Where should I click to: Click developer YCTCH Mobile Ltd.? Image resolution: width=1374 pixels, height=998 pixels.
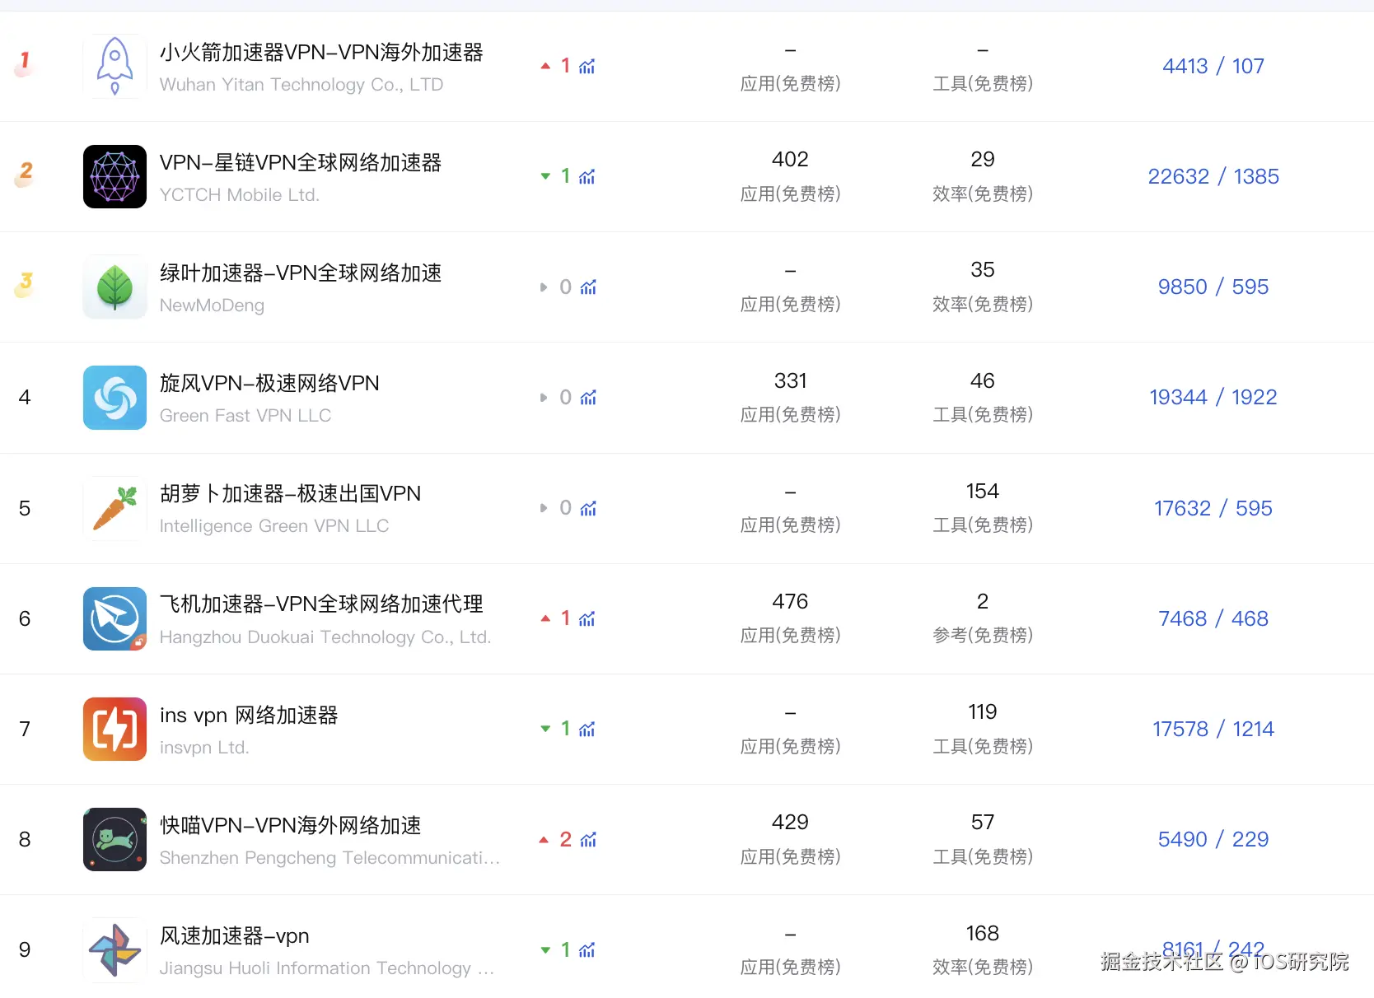[x=240, y=194]
